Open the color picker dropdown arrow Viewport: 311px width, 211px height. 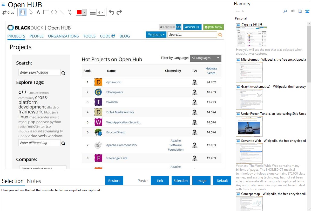pyautogui.click(x=84, y=12)
